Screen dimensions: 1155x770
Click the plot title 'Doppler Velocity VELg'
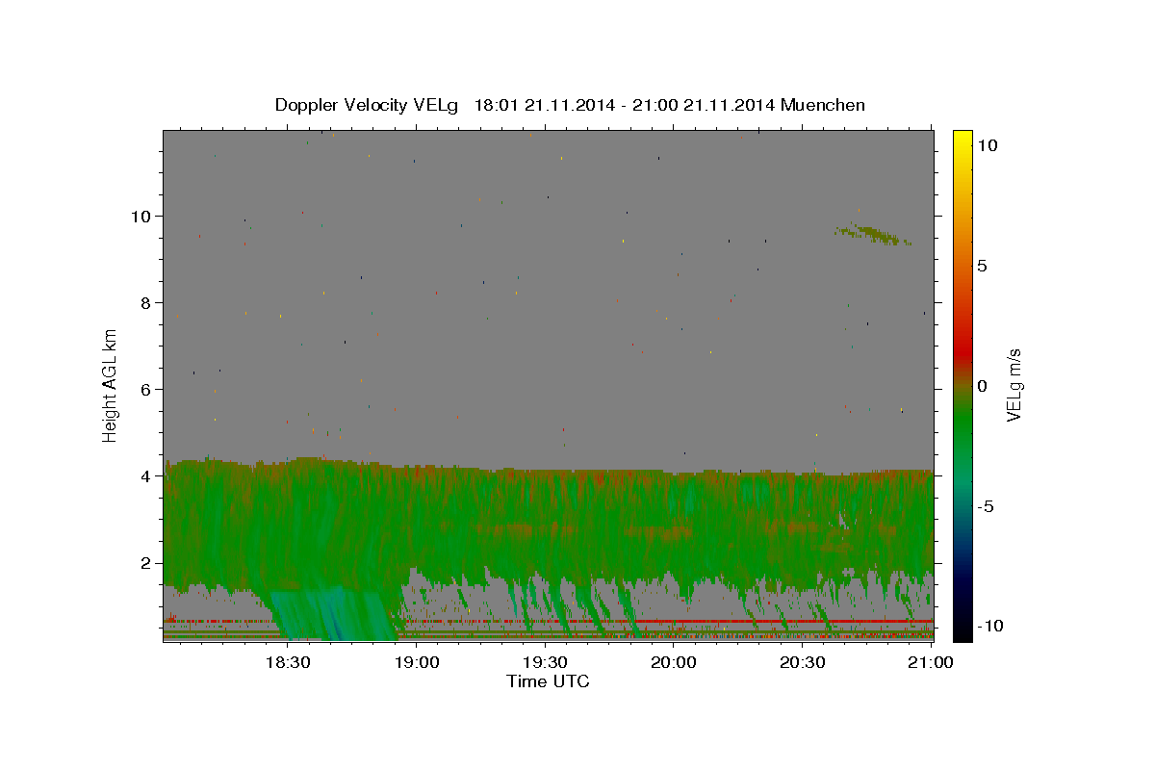click(x=367, y=105)
